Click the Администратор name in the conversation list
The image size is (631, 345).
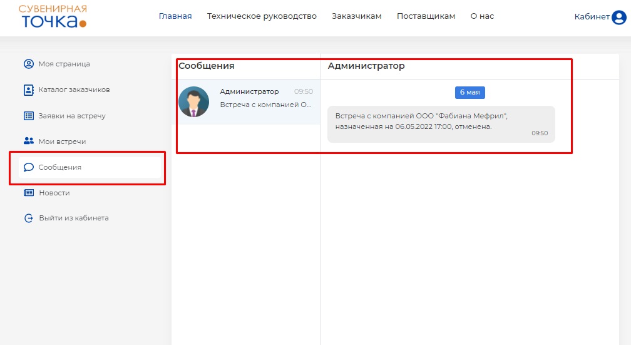click(x=249, y=91)
